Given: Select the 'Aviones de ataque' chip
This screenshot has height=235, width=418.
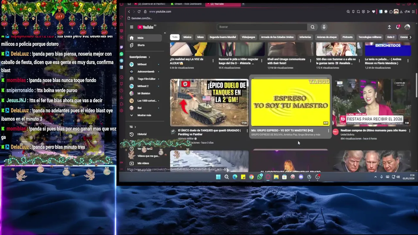Looking at the screenshot, I should pos(327,37).
